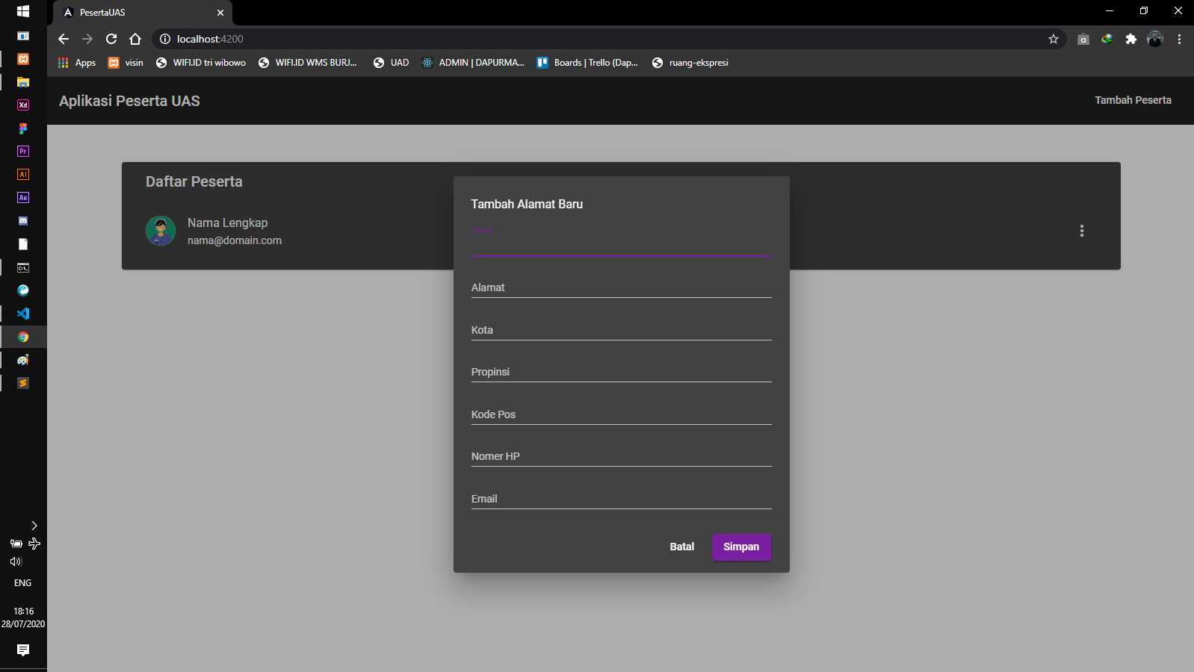Open Adobe After Effects from the taskbar

point(23,198)
